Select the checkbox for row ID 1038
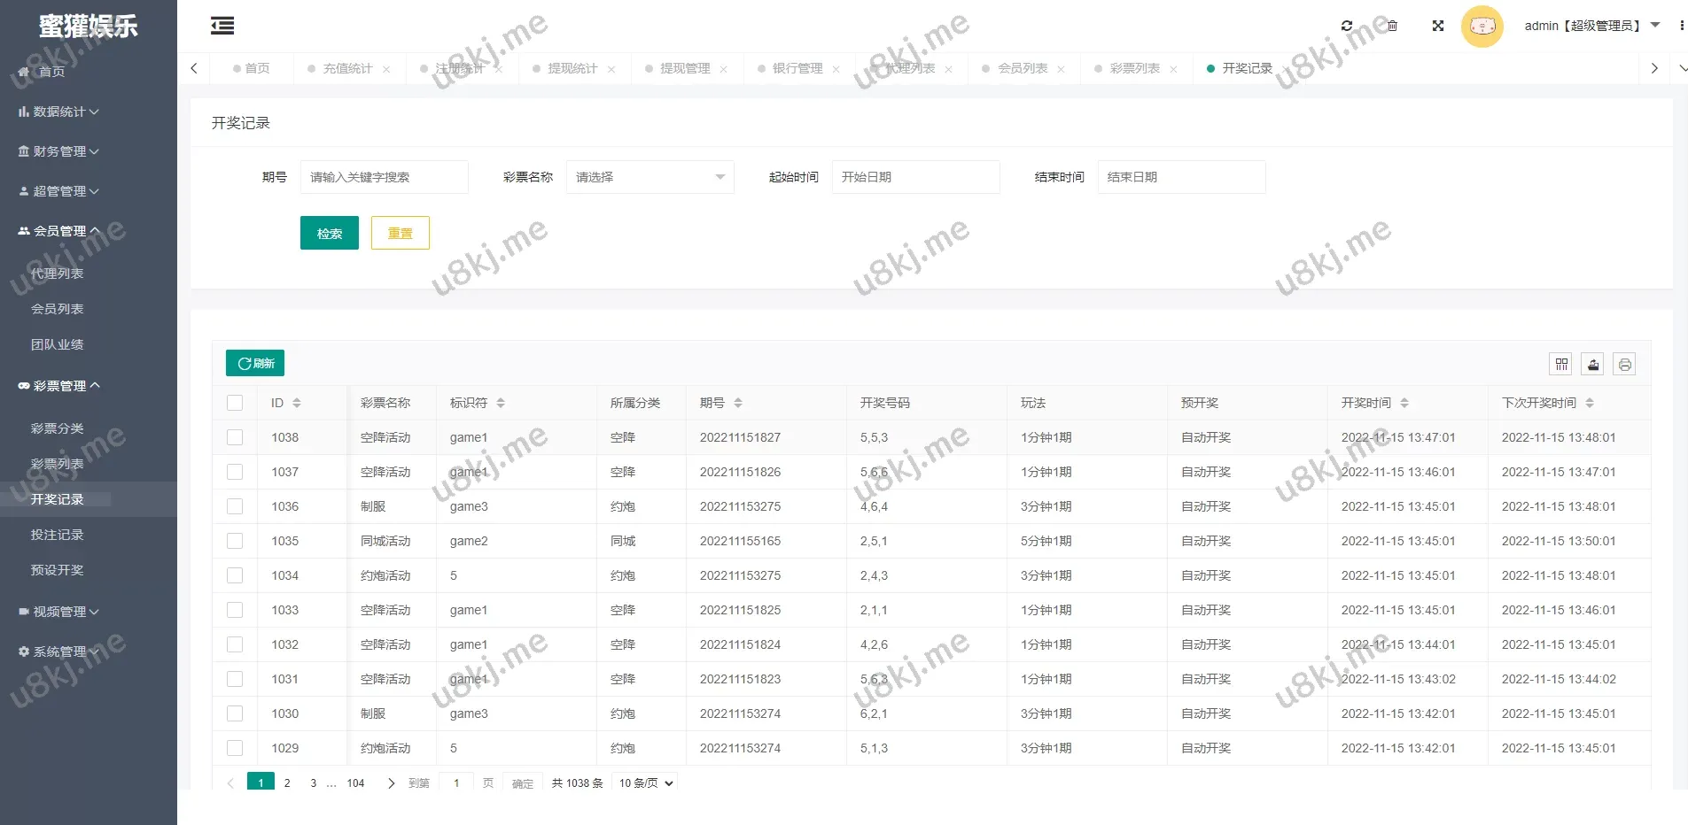The height and width of the screenshot is (825, 1688). tap(235, 437)
